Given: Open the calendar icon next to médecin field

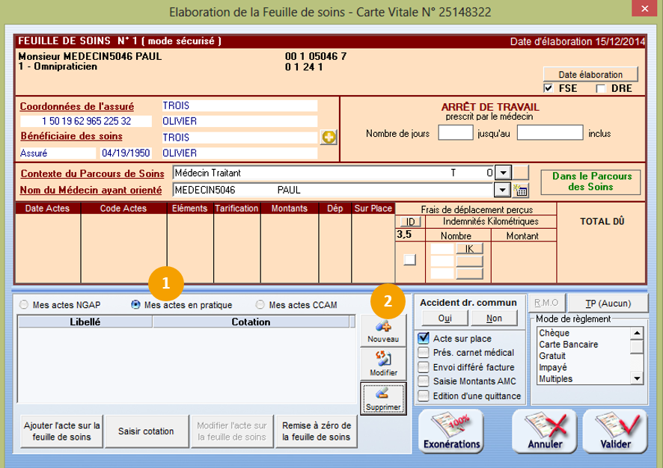Looking at the screenshot, I should [x=520, y=190].
